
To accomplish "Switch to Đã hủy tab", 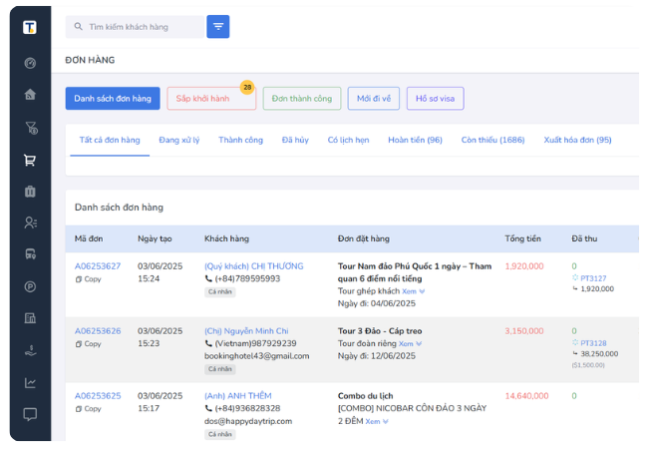I will tap(295, 140).
